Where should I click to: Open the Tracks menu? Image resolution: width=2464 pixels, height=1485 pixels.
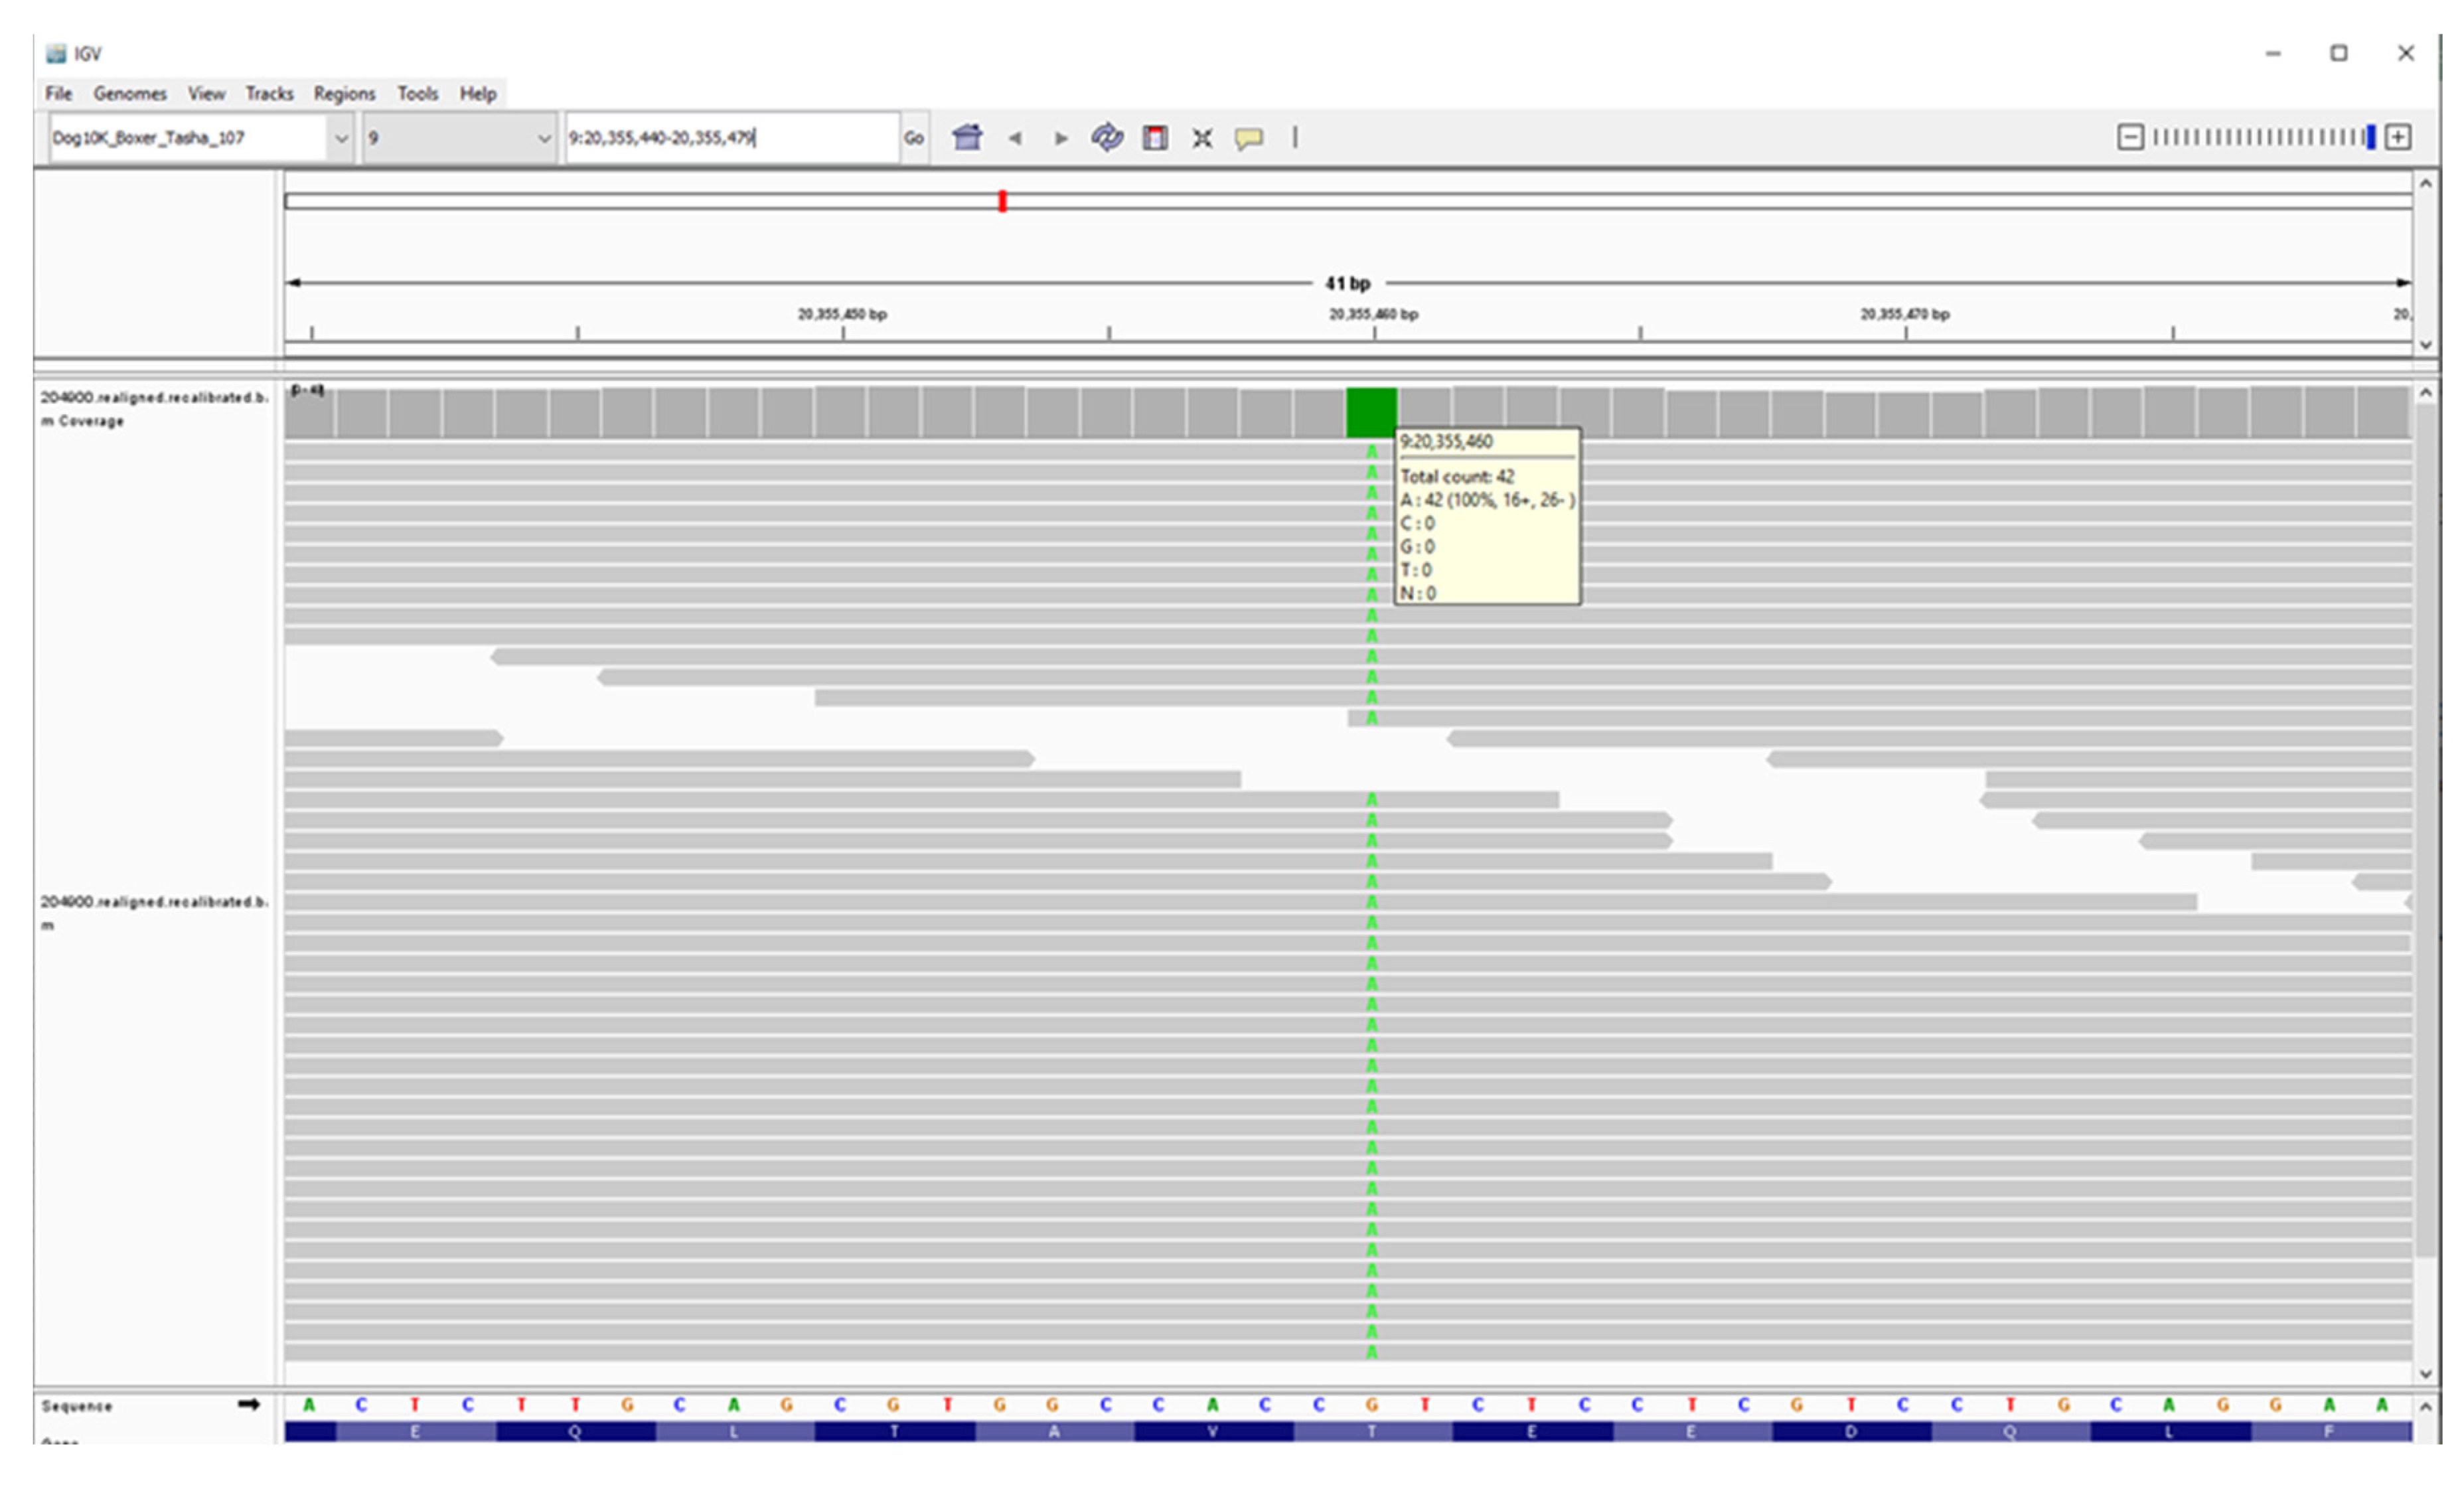tap(269, 93)
